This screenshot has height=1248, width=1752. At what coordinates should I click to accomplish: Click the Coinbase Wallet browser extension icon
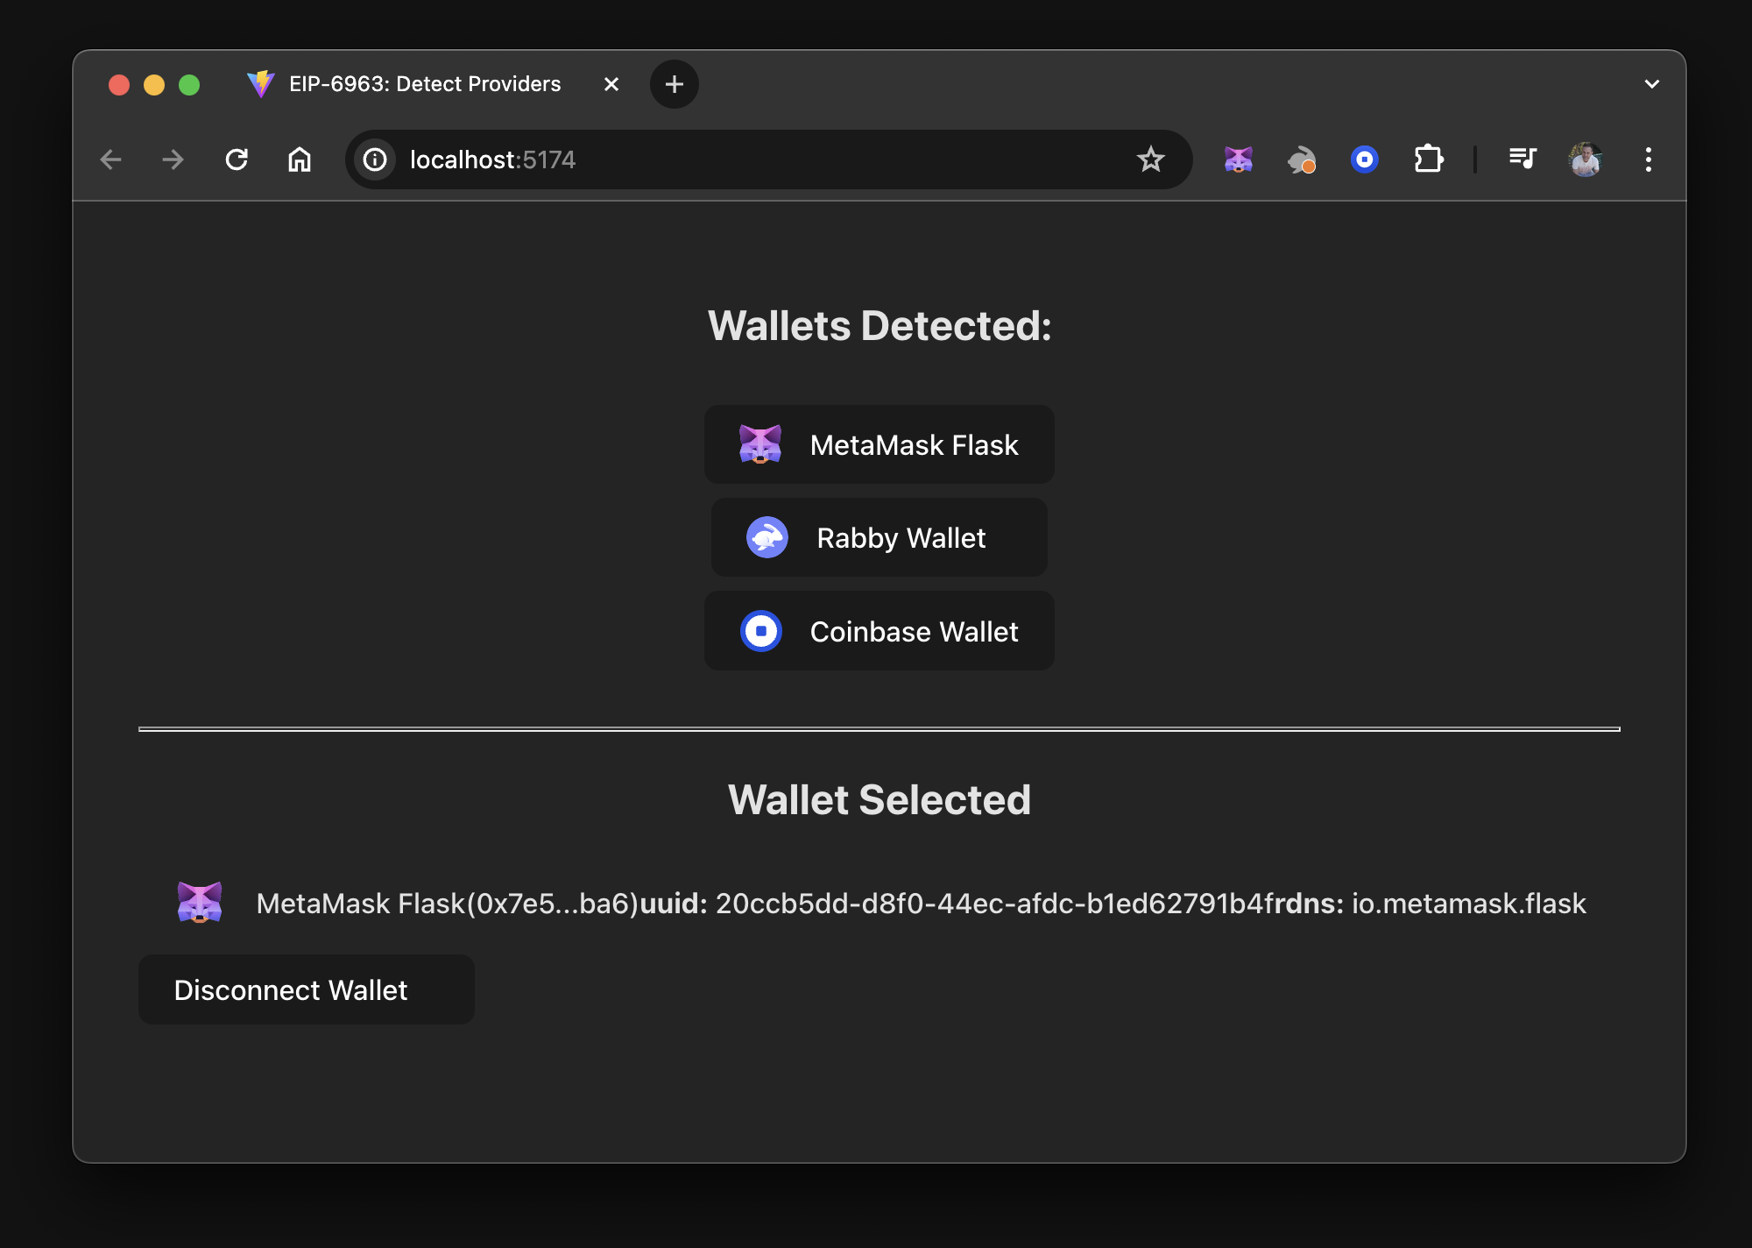coord(1365,160)
